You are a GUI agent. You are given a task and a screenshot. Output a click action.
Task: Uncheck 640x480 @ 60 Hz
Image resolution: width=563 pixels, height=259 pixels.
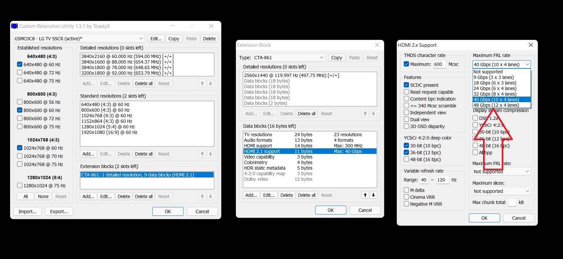pyautogui.click(x=20, y=65)
